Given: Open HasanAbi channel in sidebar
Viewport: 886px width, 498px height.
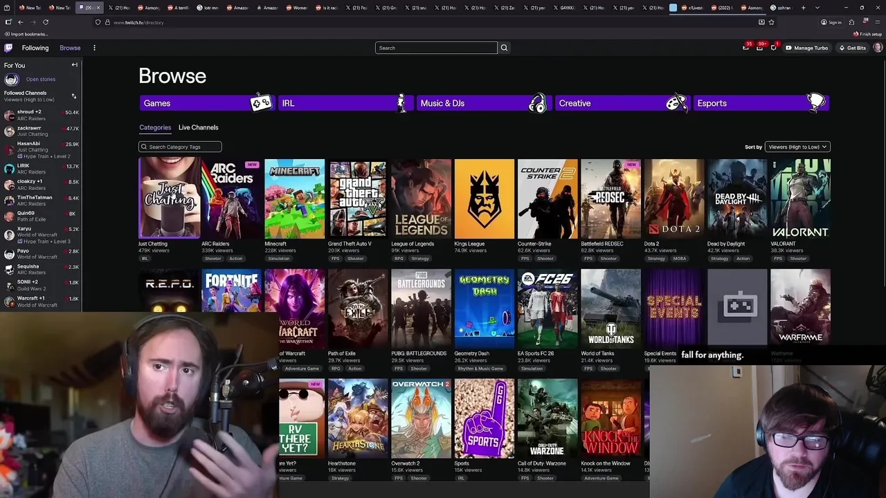Looking at the screenshot, I should pyautogui.click(x=41, y=149).
